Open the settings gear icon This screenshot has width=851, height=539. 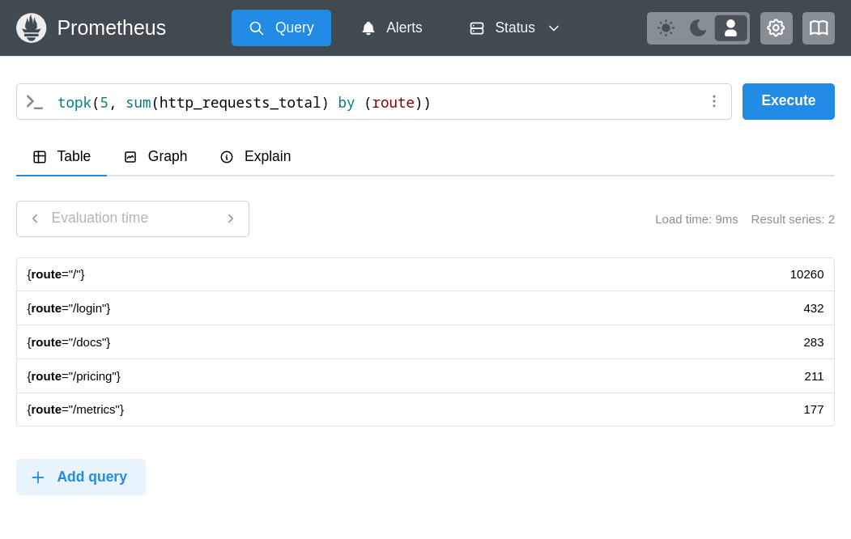pos(776,28)
